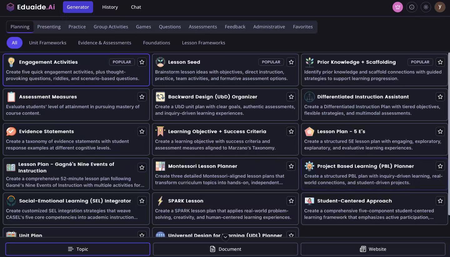Star the Evidence Statements card
The width and height of the screenshot is (450, 257).
tap(142, 131)
